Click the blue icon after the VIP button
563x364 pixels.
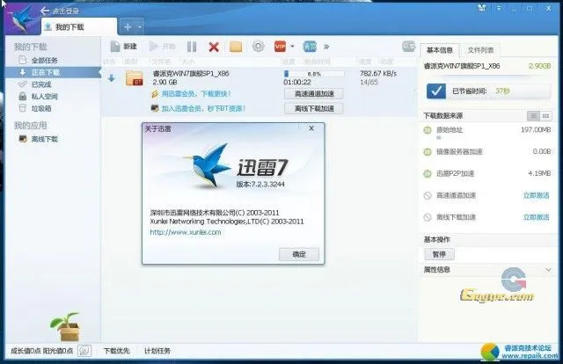coord(310,47)
